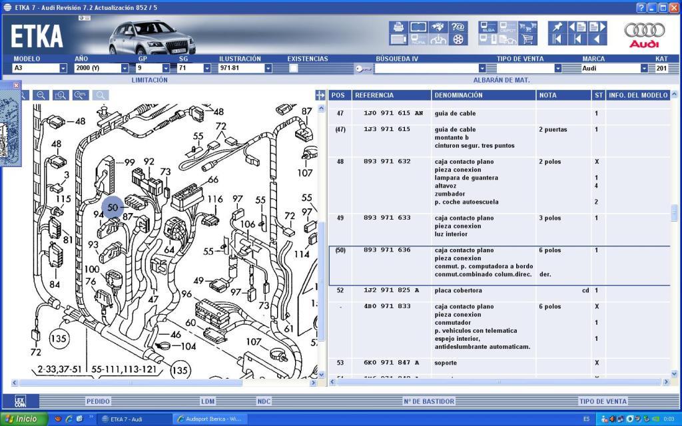Click Nº DE BASTIDOR in bottom bar
682x426 pixels.
(x=429, y=401)
